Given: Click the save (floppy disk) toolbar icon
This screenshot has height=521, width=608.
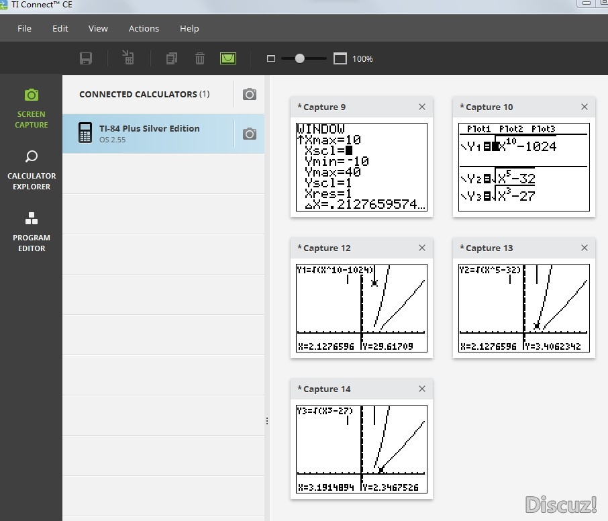Looking at the screenshot, I should click(x=86, y=58).
